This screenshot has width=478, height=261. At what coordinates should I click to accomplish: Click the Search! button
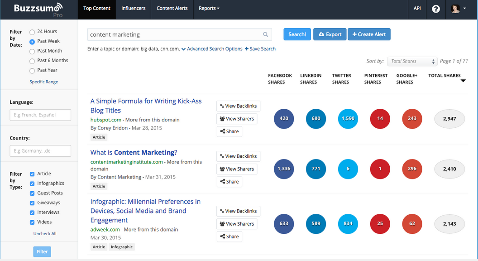point(297,34)
